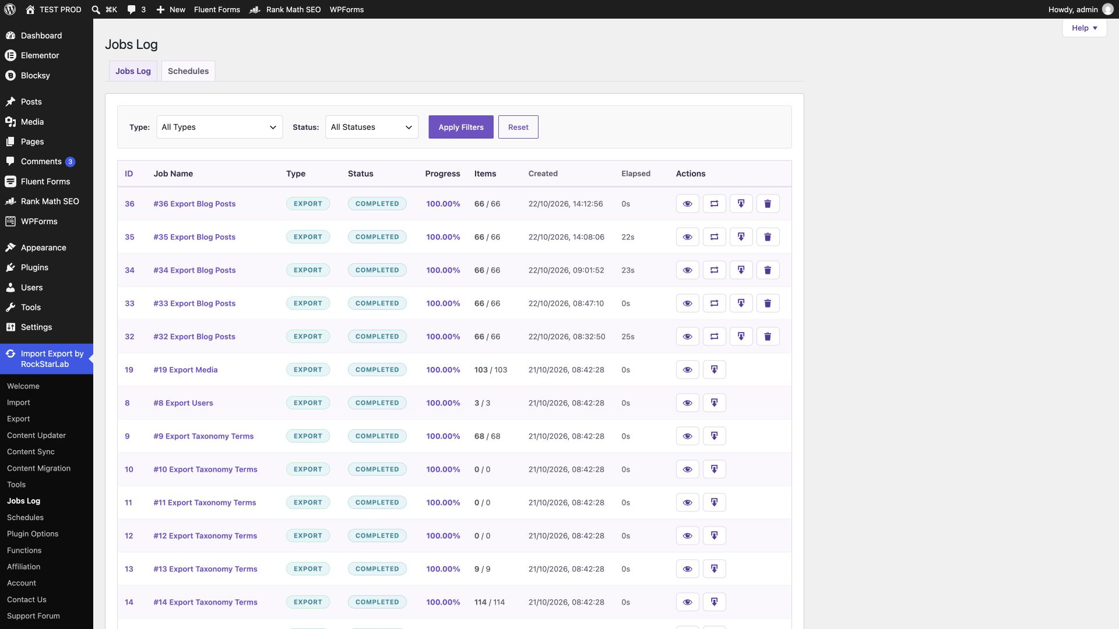Viewport: 1119px width, 629px height.
Task: Delete job #36 with the trash icon
Action: [x=768, y=204]
